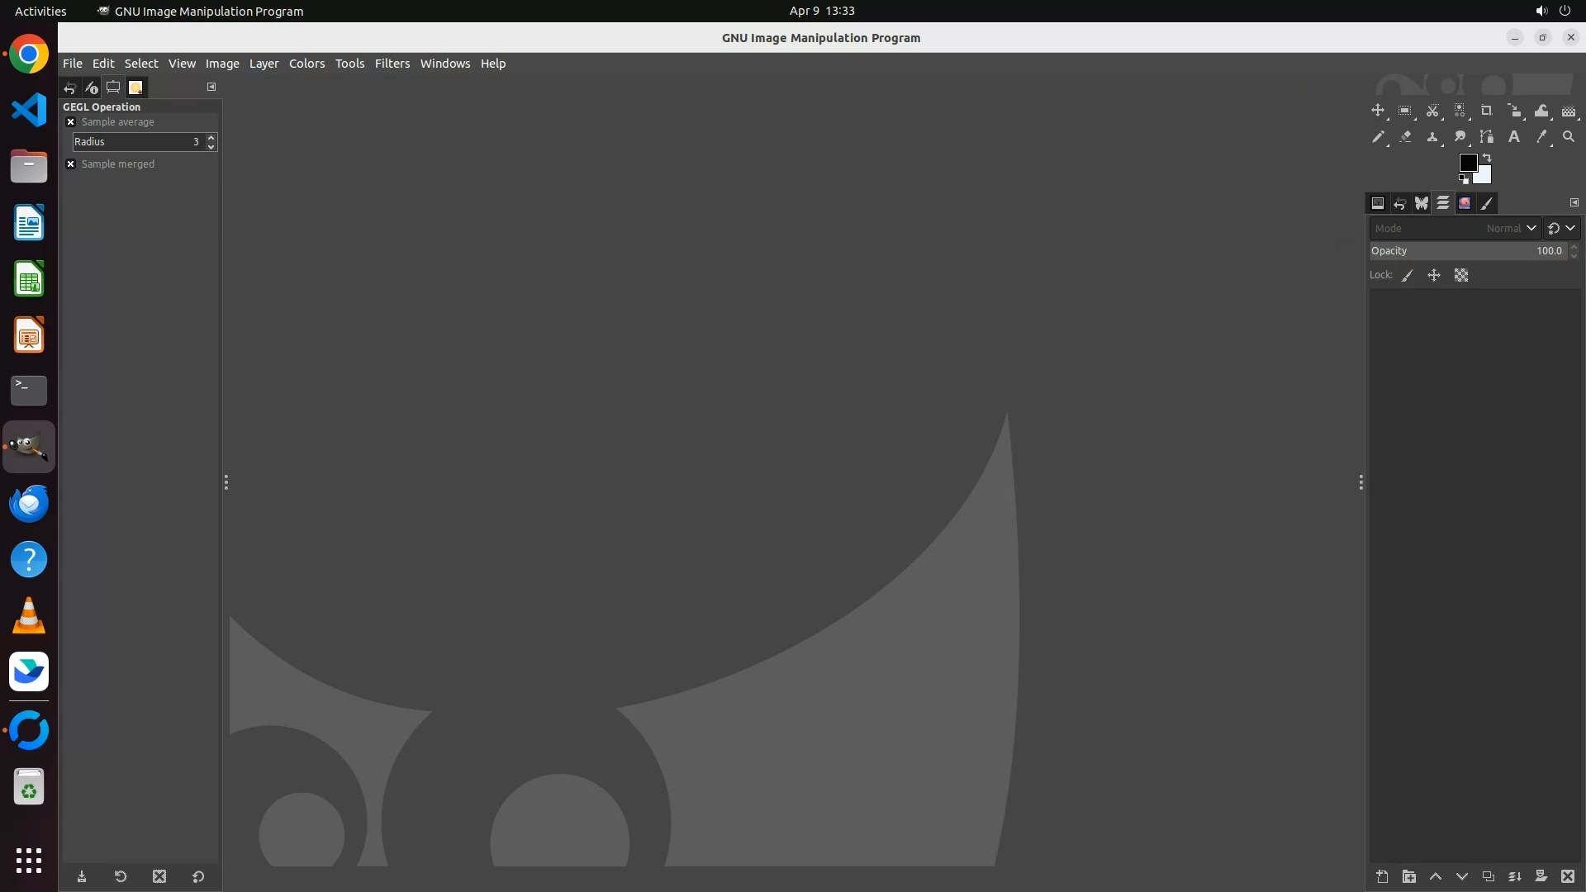Open the layer Mode dropdown
The width and height of the screenshot is (1586, 892).
[x=1455, y=229]
